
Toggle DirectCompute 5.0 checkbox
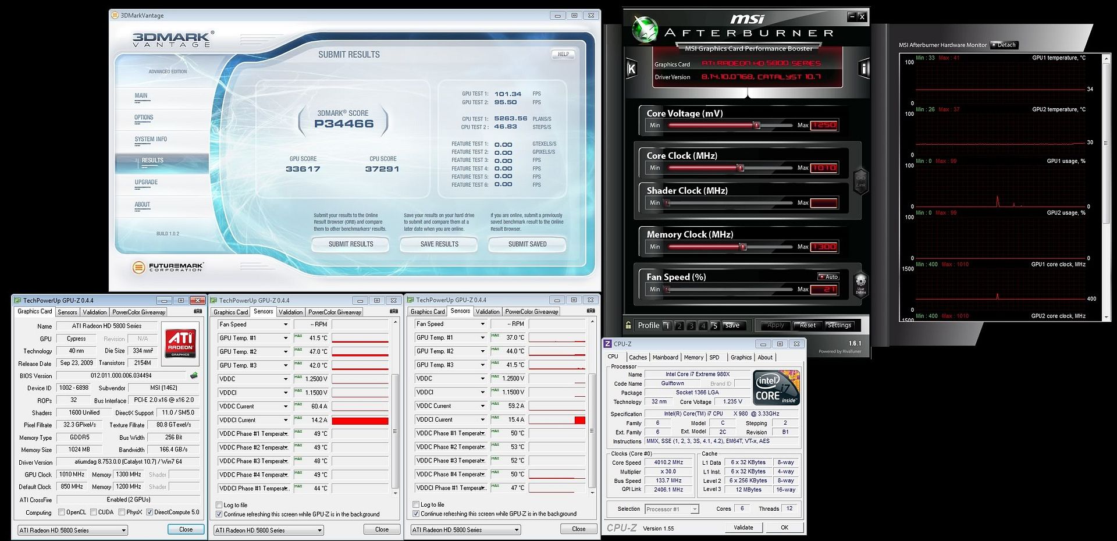[150, 512]
